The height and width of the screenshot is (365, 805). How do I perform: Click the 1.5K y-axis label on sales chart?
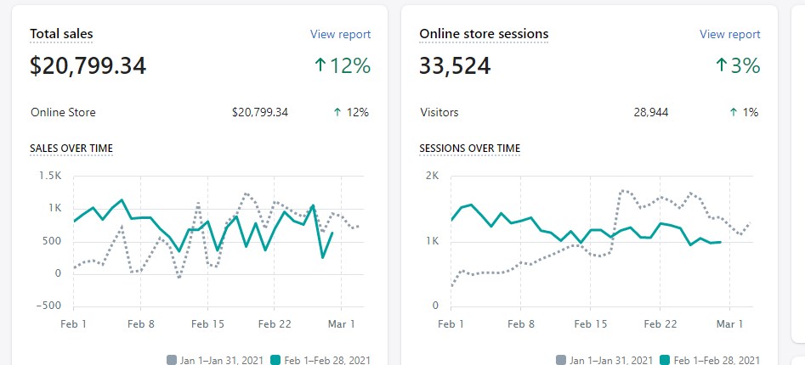tap(50, 177)
